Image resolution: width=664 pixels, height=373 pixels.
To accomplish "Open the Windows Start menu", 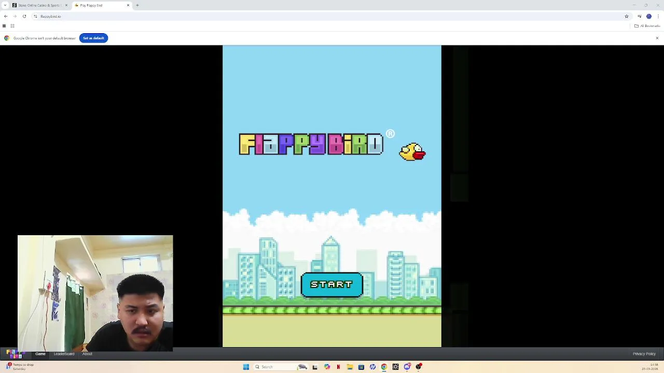I will 246,367.
